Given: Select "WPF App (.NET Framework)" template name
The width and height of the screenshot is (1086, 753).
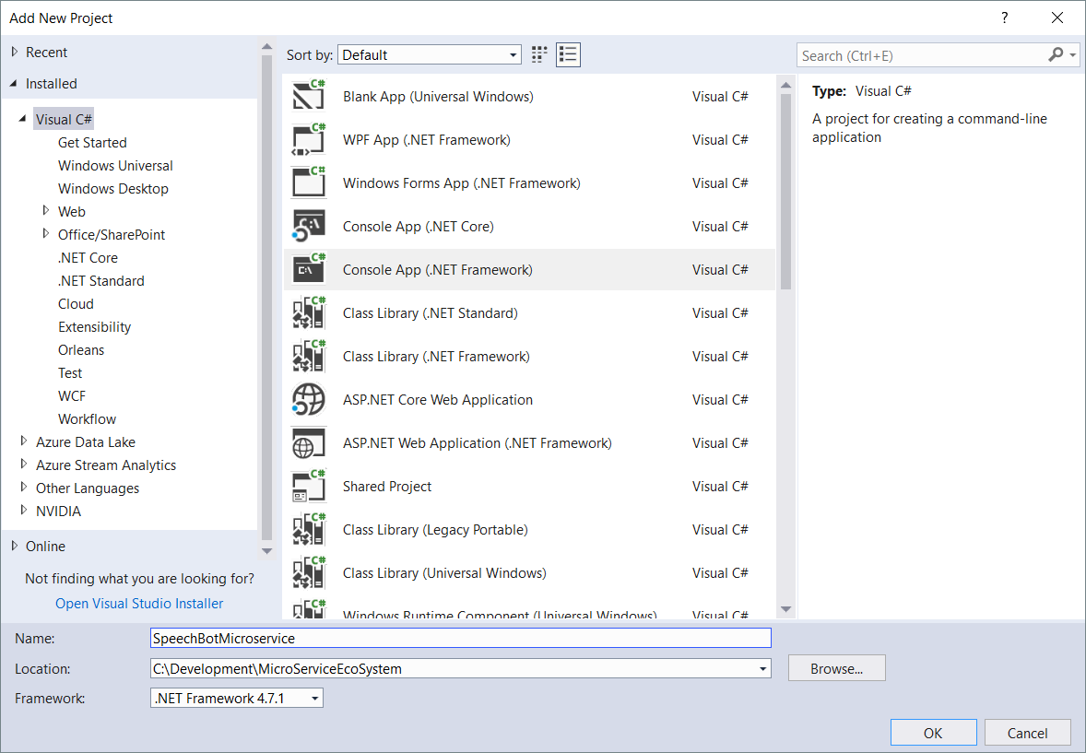Looking at the screenshot, I should coord(427,140).
